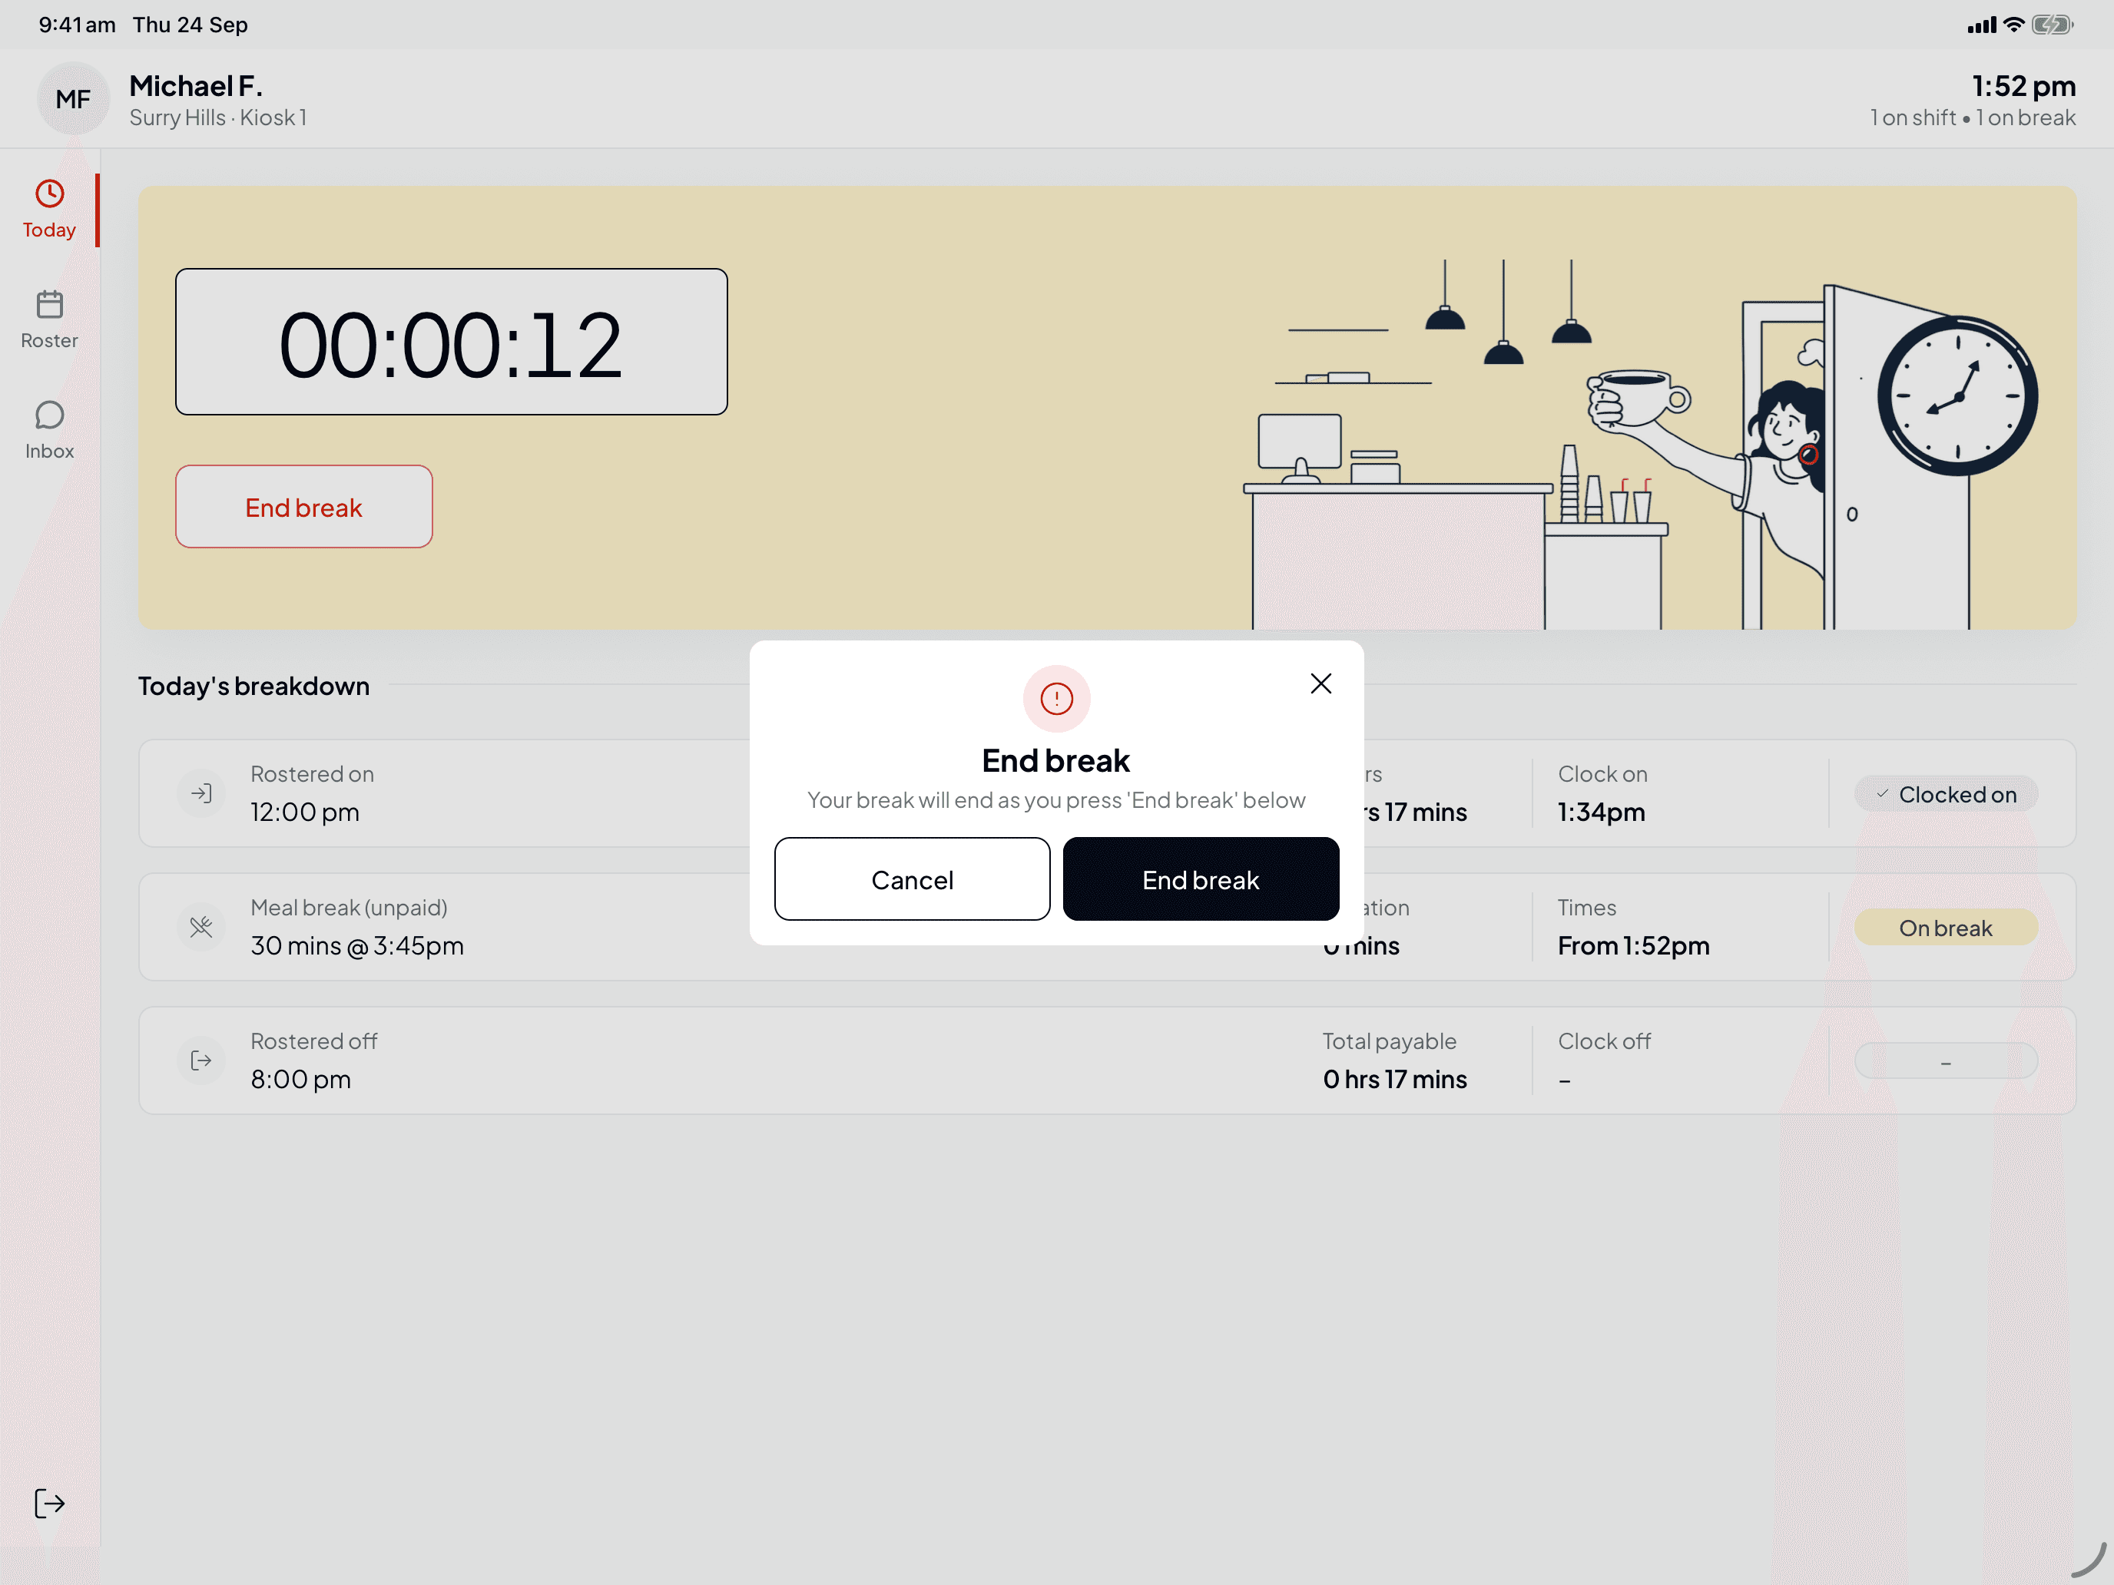Click the 1:34pm clock on time
2114x1585 pixels.
coord(1601,812)
